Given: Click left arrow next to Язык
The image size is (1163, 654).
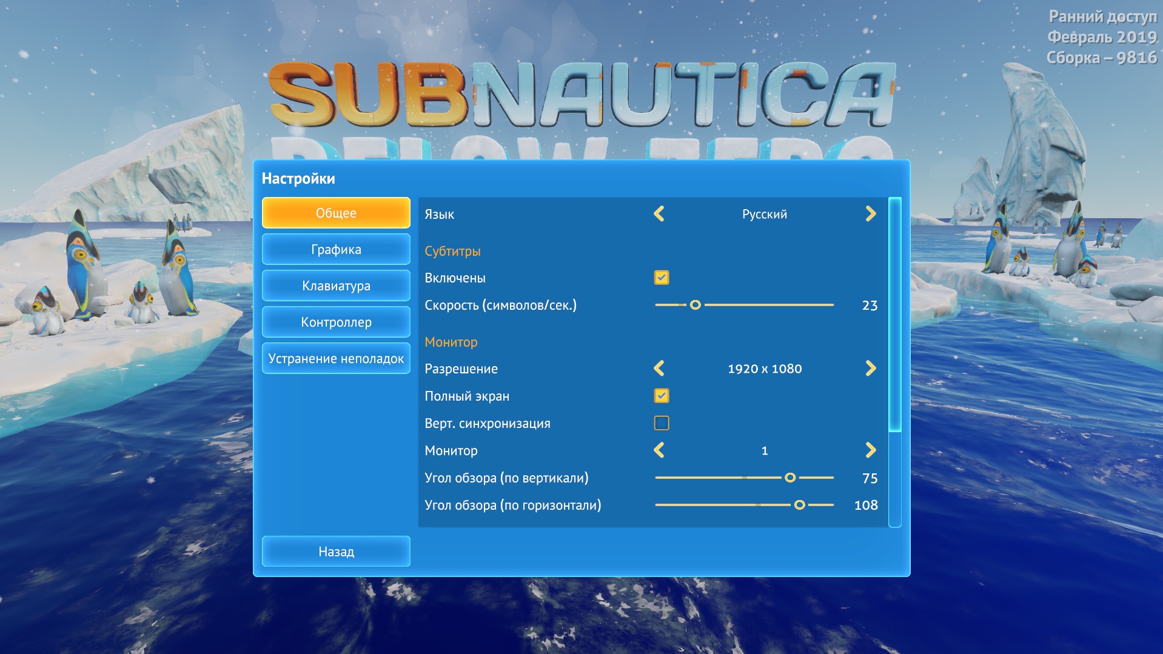Looking at the screenshot, I should pyautogui.click(x=659, y=214).
